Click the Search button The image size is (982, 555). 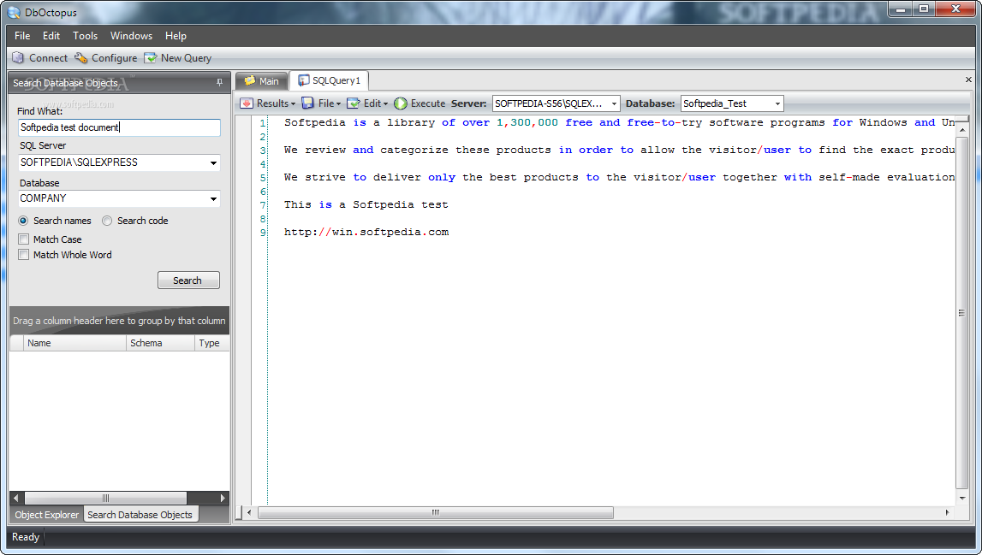point(187,280)
